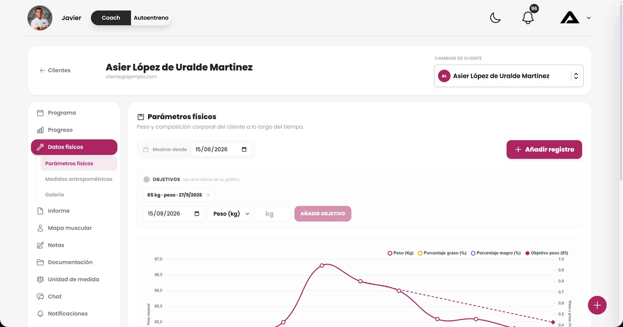Switch to Autoentreno mode
The width and height of the screenshot is (623, 327).
tap(151, 18)
